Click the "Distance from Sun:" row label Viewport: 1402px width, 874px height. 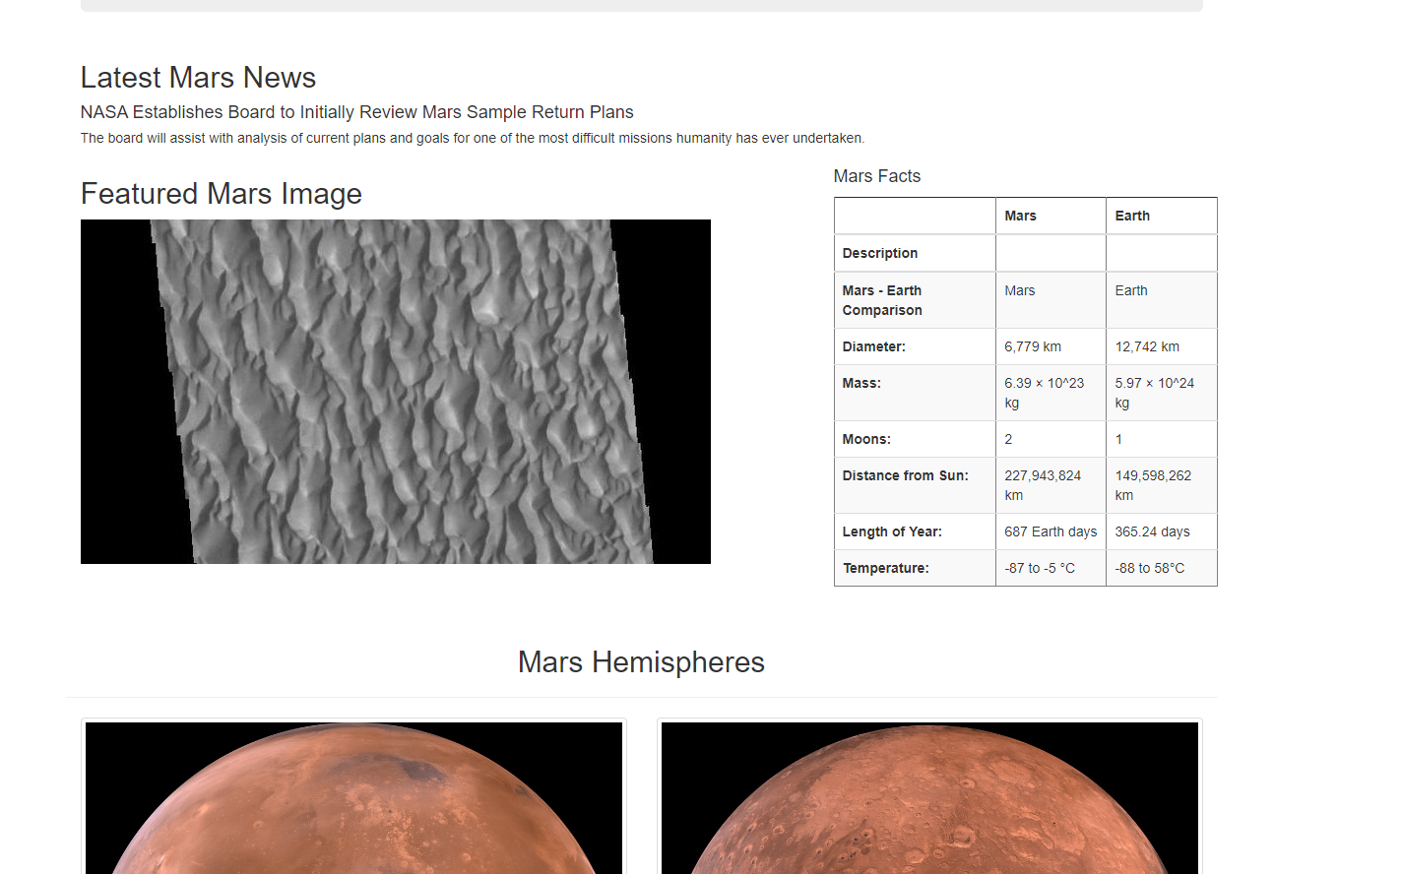click(x=906, y=475)
